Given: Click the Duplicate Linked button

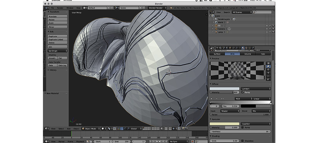Looking at the screenshot, I should click(58, 40).
